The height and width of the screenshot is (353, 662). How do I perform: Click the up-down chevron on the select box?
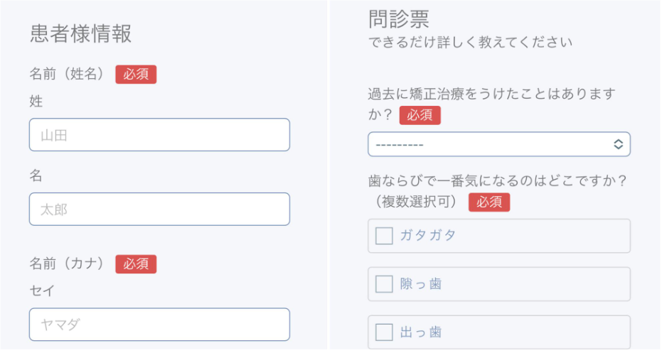pos(618,144)
